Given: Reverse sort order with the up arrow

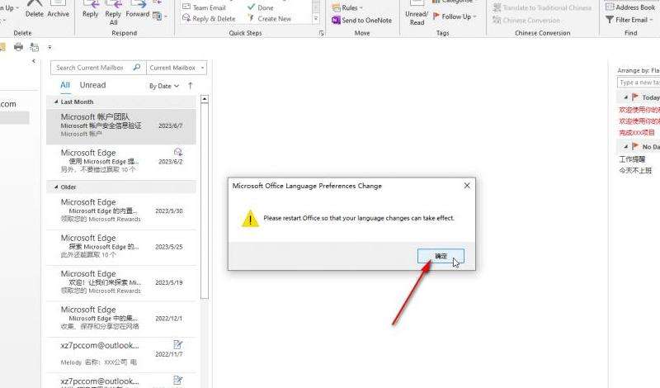Looking at the screenshot, I should (x=191, y=86).
